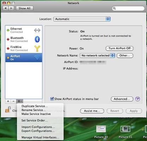Image resolution: width=147 pixels, height=141 pixels.
Task: Click the blurred AirPort ID value
Action: tap(93, 62)
